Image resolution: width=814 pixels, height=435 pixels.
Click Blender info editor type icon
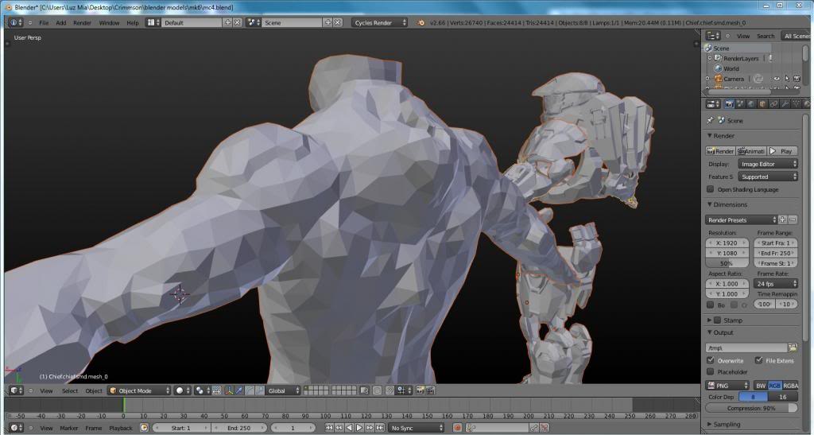click(16, 22)
